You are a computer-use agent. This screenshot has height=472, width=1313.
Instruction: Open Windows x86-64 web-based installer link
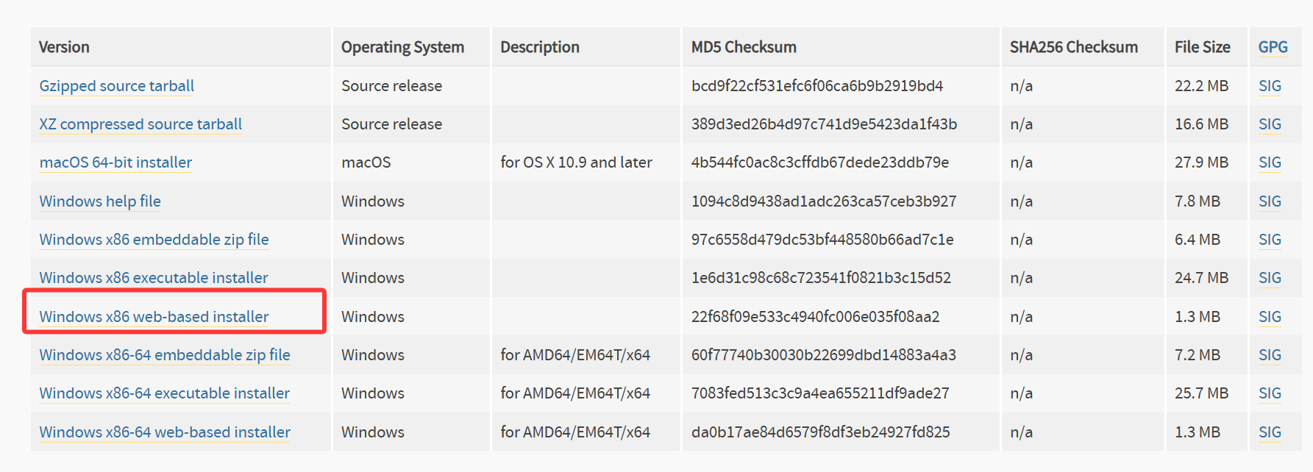(x=165, y=432)
